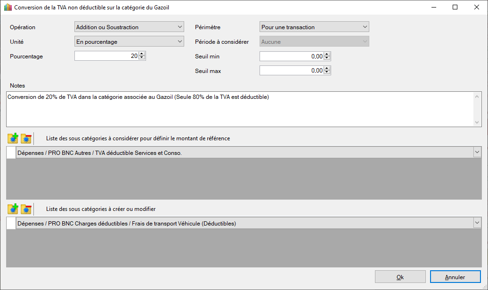This screenshot has width=488, height=290.
Task: Click the Seuil min input field
Action: click(291, 56)
